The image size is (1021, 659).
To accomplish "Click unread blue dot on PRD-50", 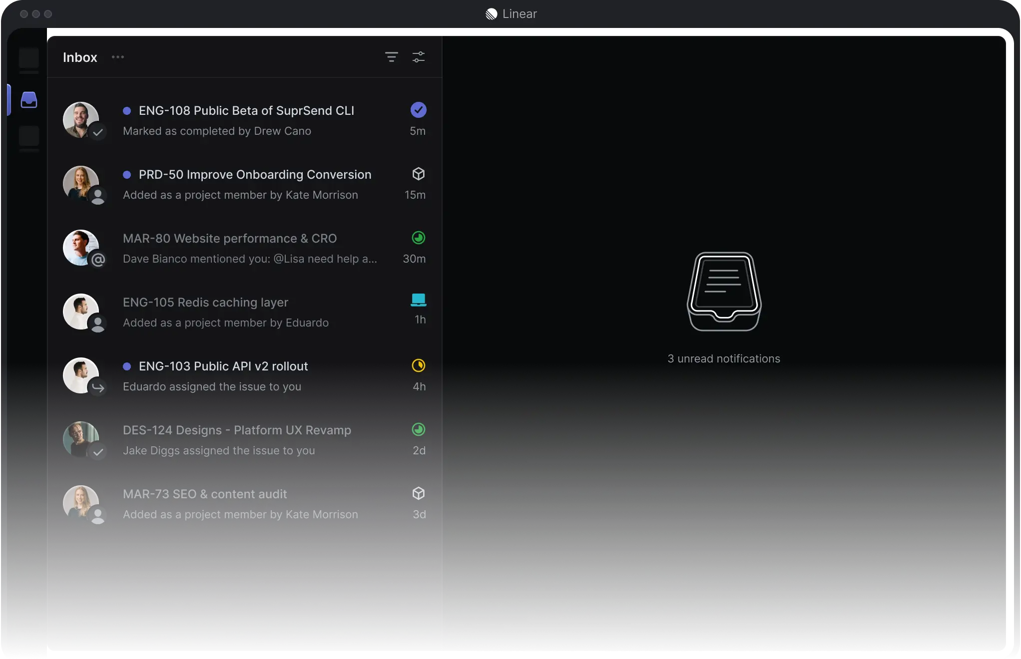I will [127, 175].
